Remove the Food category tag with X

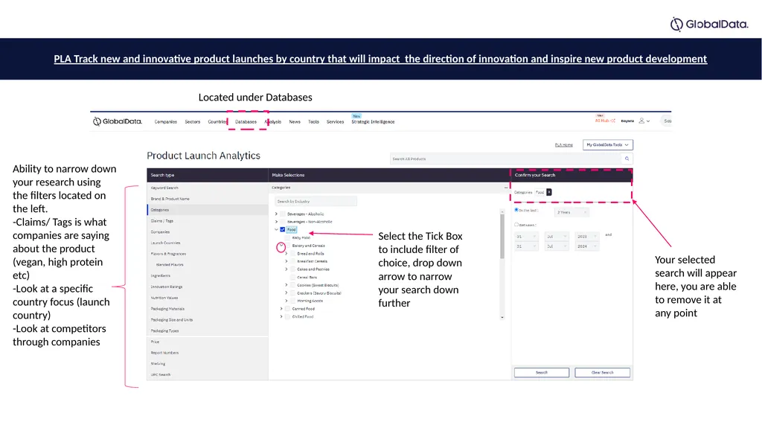tap(549, 192)
